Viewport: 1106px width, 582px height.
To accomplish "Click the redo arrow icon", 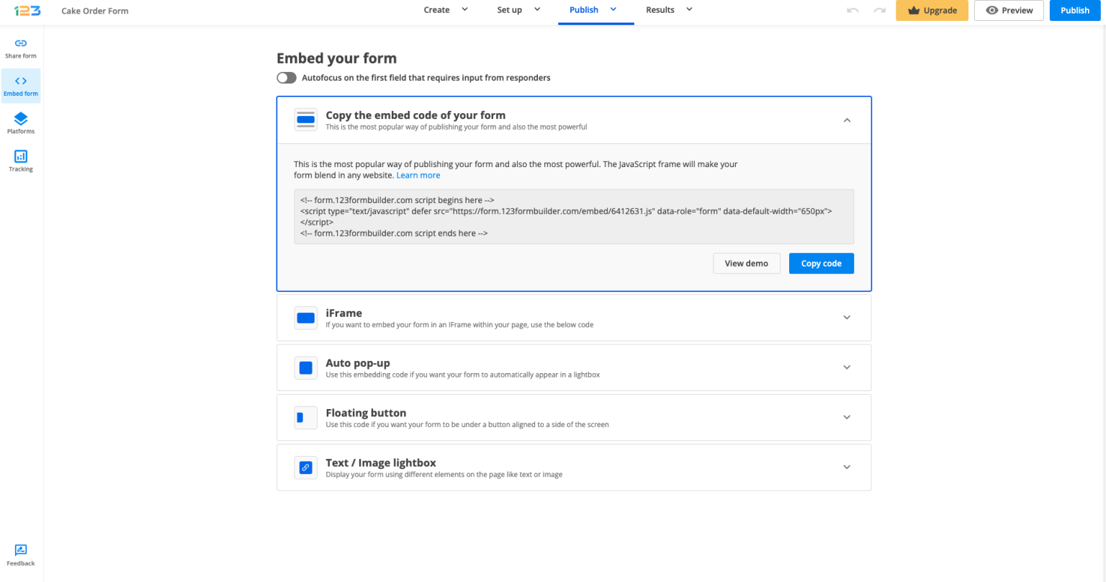I will pos(879,10).
